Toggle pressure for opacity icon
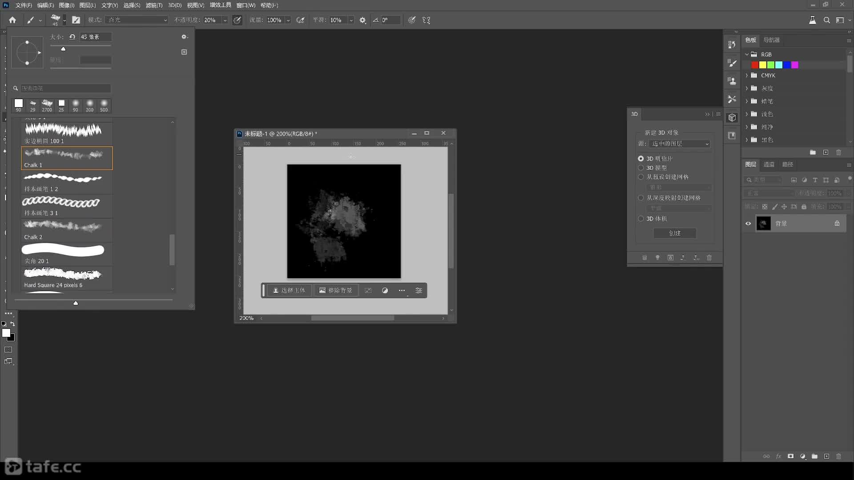Screen dimensions: 854x480 [x=238, y=20]
